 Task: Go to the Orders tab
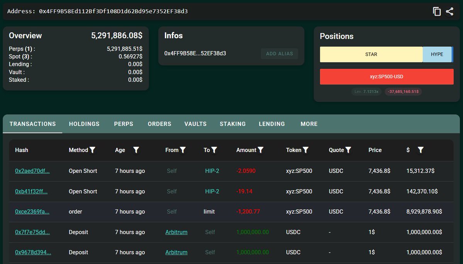coord(159,124)
